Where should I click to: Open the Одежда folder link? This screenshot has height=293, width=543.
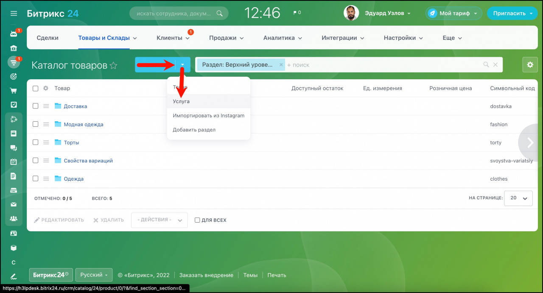tap(74, 179)
